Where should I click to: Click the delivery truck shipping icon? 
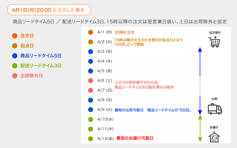215,109
